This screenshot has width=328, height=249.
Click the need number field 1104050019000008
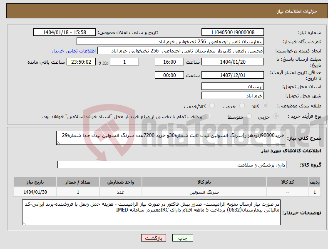coord(233,32)
